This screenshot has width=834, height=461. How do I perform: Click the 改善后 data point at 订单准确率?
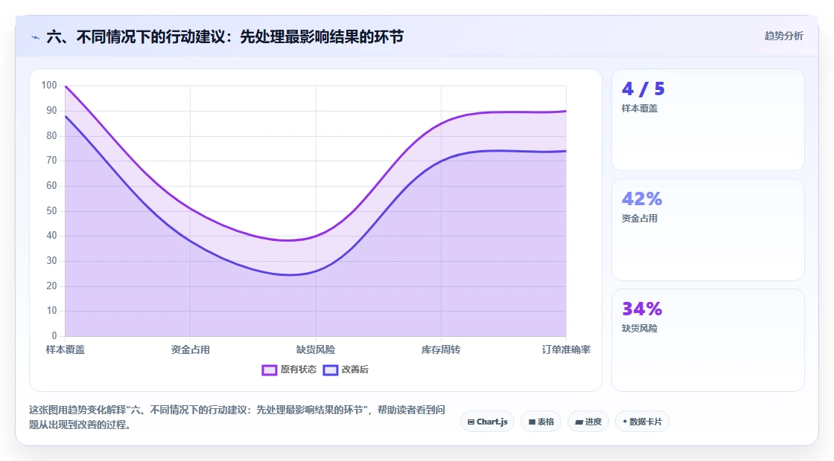[566, 151]
